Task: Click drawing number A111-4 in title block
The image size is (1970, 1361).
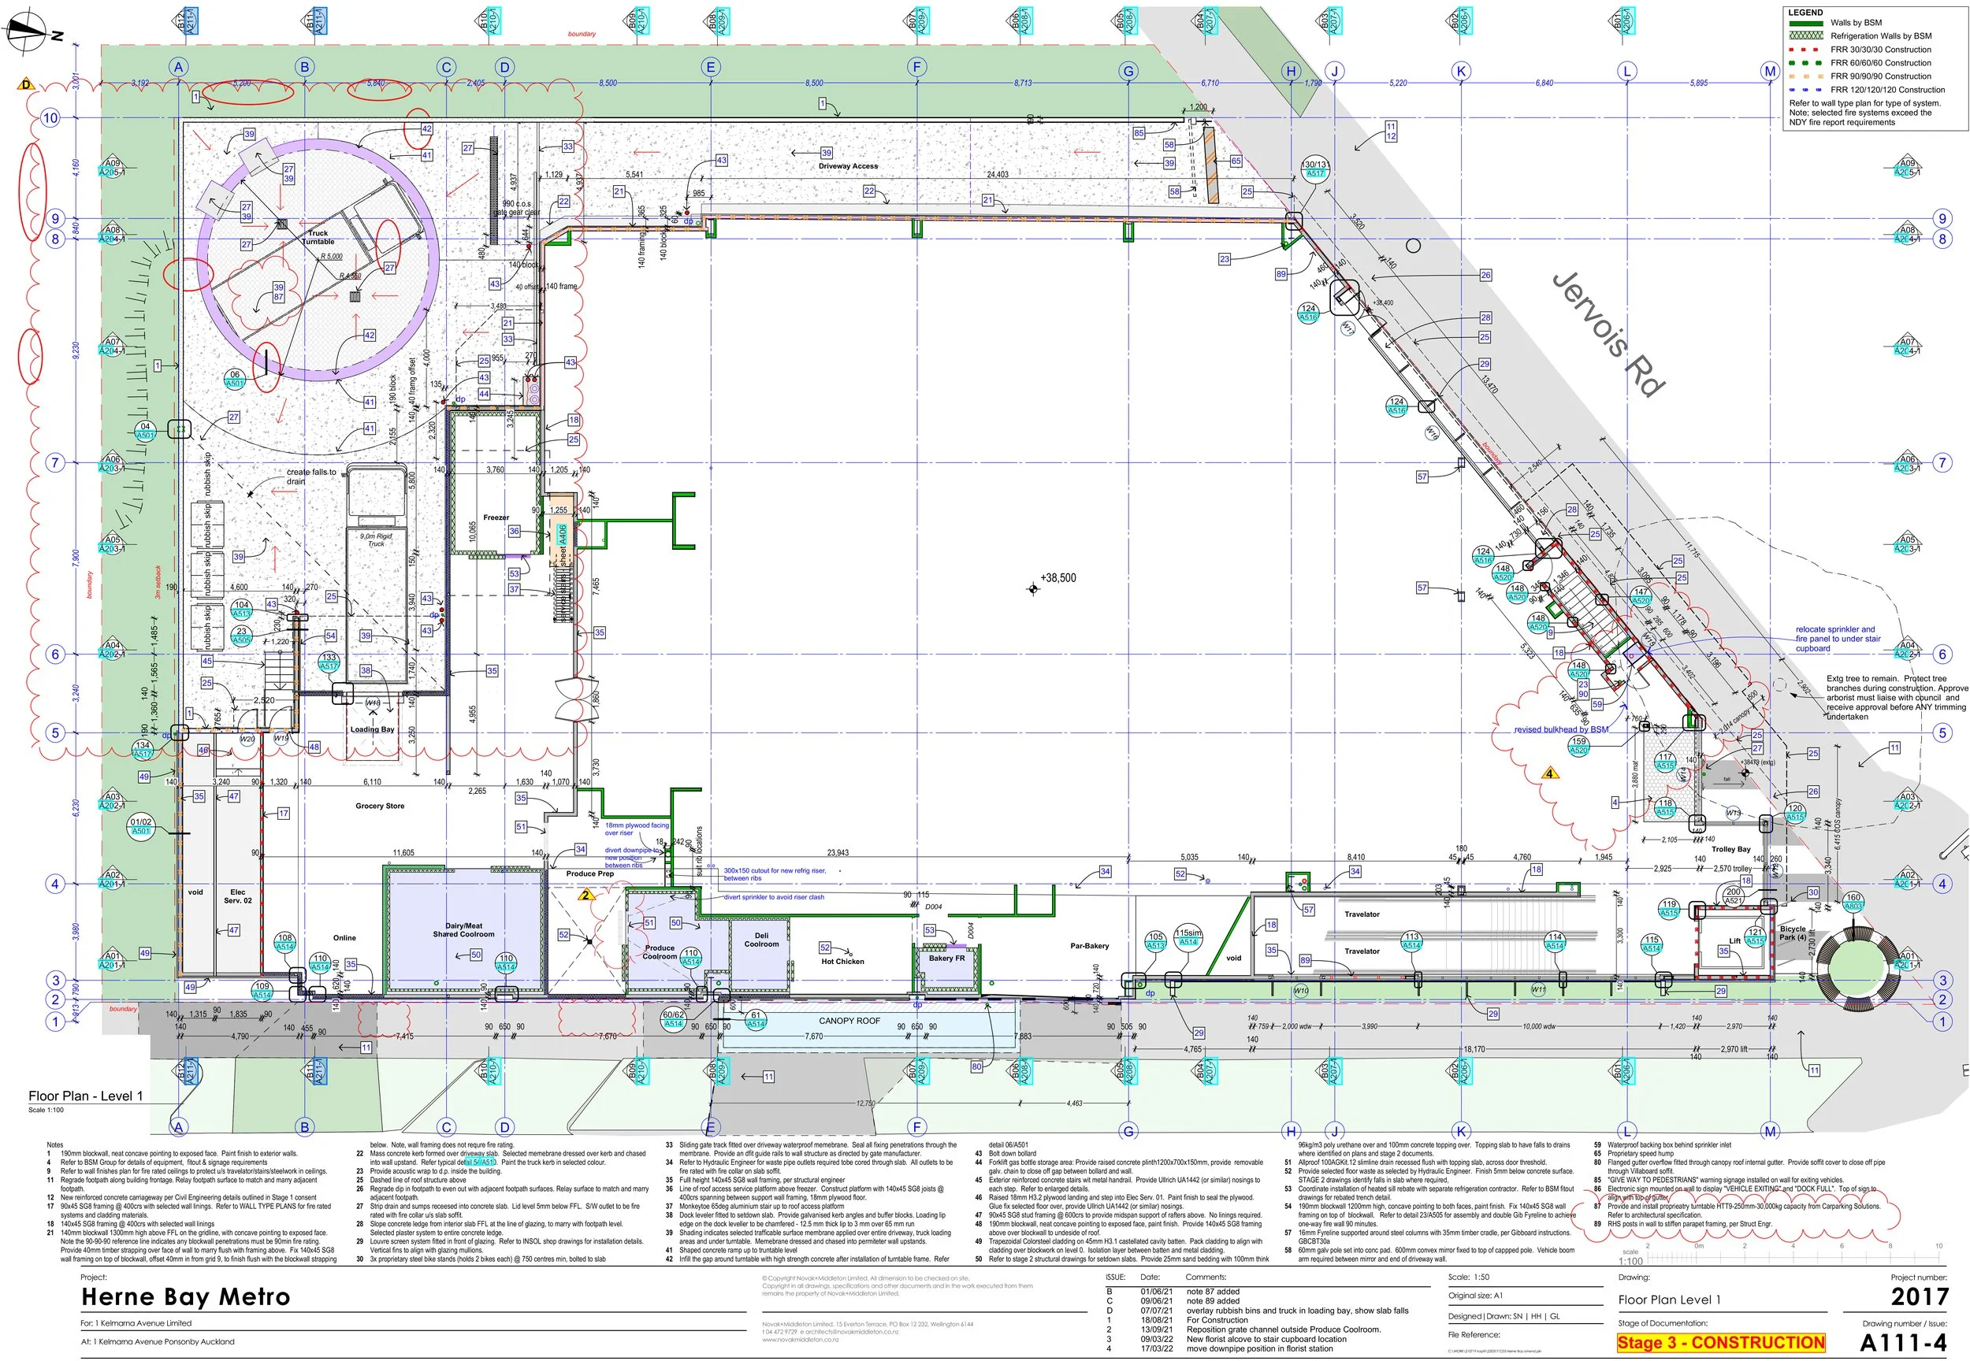Action: click(1902, 1342)
